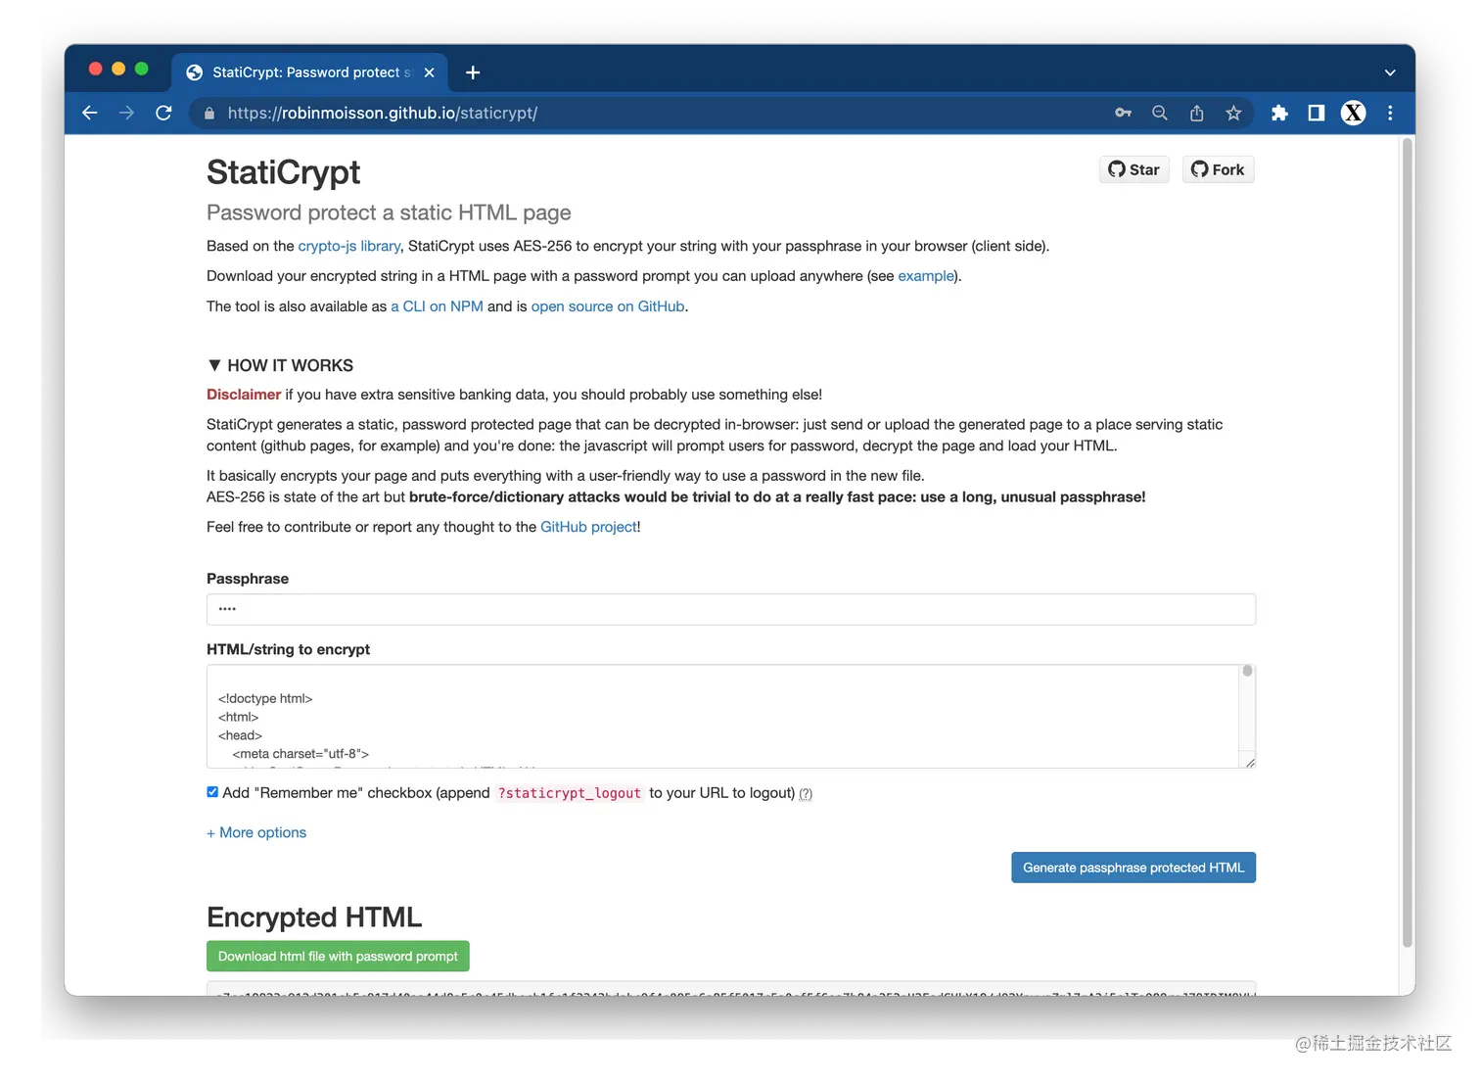
Task: Expand the More options section
Action: 255,832
